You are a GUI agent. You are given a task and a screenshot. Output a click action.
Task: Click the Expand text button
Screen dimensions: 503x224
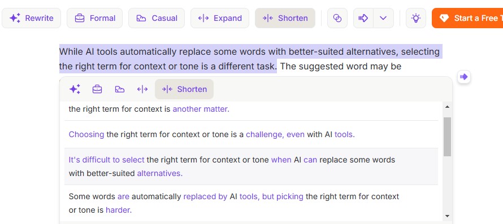pyautogui.click(x=220, y=18)
